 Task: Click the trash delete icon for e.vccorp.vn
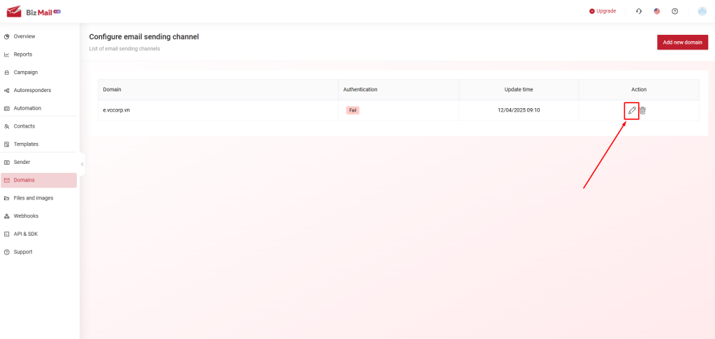(x=643, y=110)
